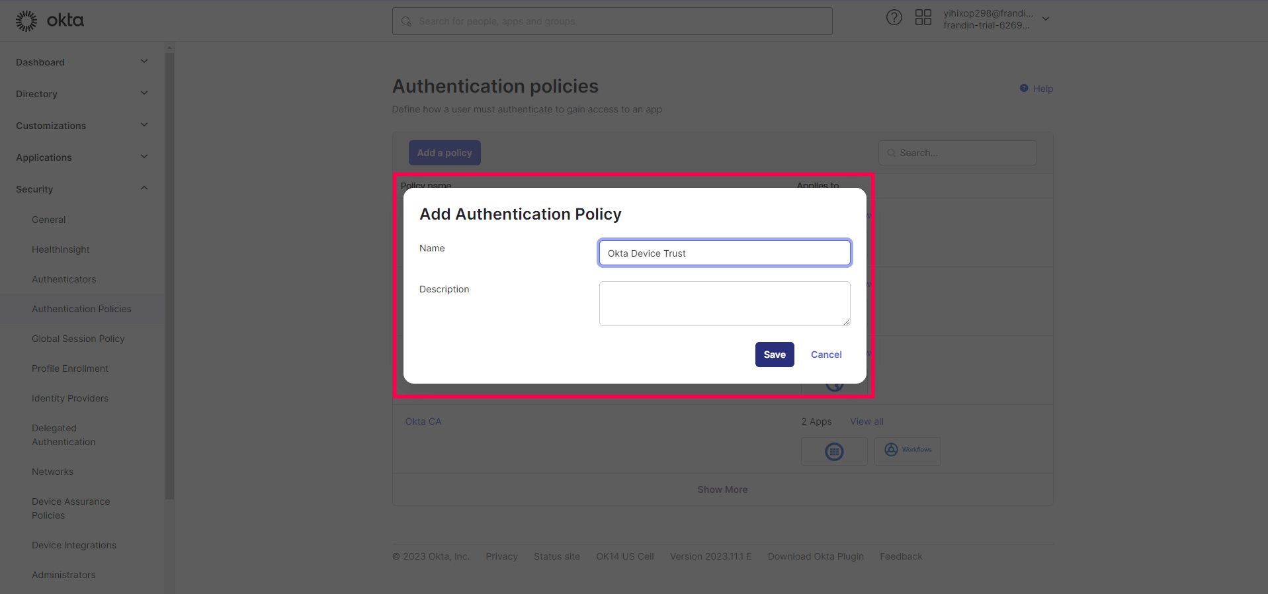Collapse the Security sidebar section

144,189
